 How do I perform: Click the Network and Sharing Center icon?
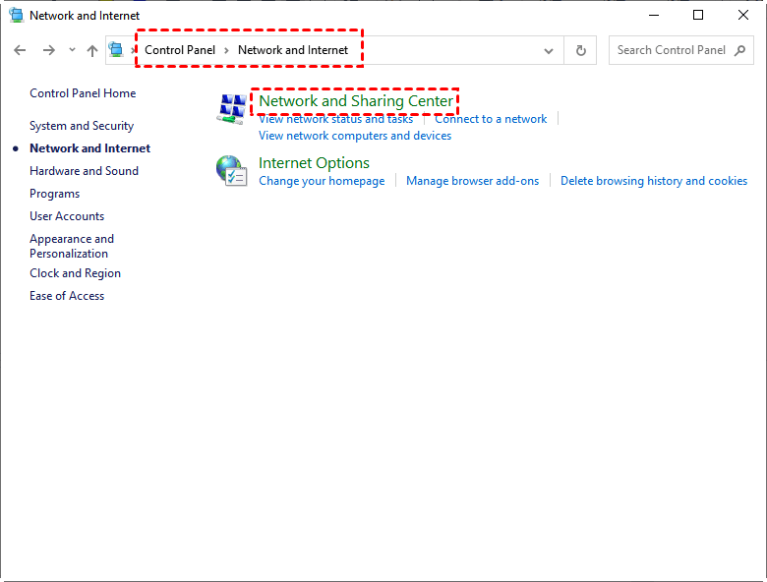231,109
